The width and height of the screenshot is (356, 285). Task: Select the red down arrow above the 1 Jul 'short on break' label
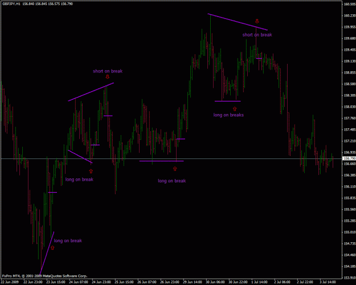coord(257,21)
